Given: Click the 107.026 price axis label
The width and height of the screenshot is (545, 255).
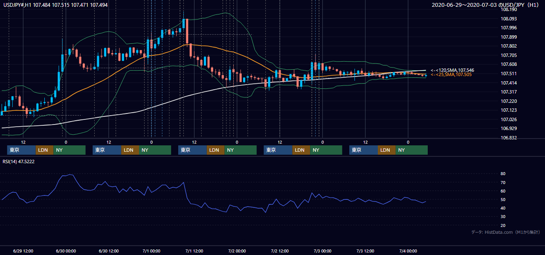Looking at the screenshot, I should coord(509,119).
